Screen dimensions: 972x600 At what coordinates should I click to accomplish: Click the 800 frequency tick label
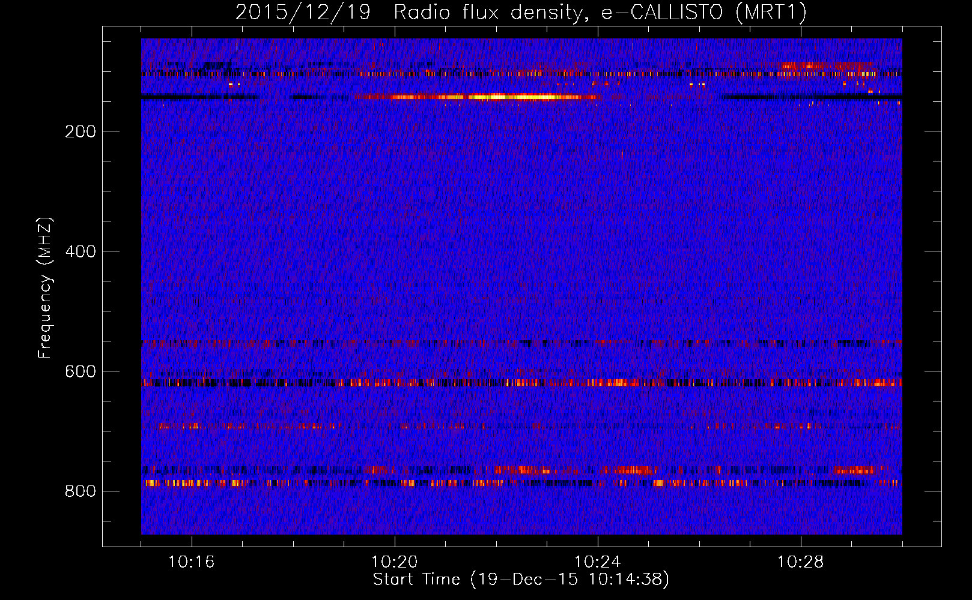click(80, 491)
